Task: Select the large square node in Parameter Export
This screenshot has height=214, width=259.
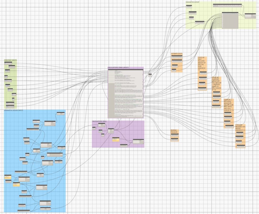Action: coord(230,20)
